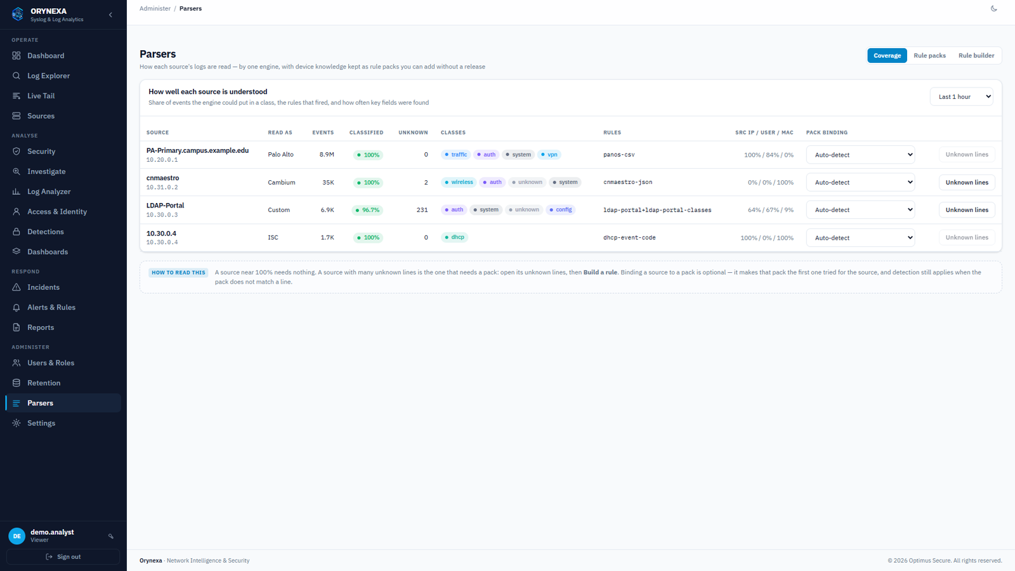1015x571 pixels.
Task: Click the wireless class tag
Action: click(459, 182)
